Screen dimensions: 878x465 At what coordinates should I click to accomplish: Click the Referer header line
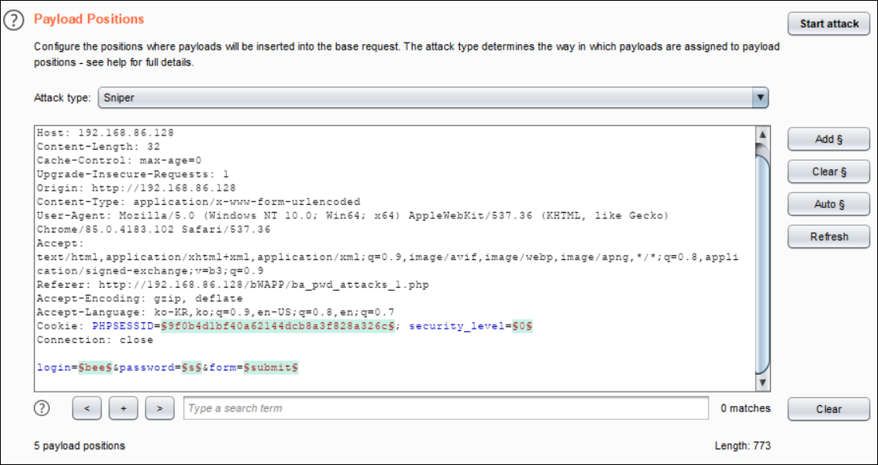point(232,285)
